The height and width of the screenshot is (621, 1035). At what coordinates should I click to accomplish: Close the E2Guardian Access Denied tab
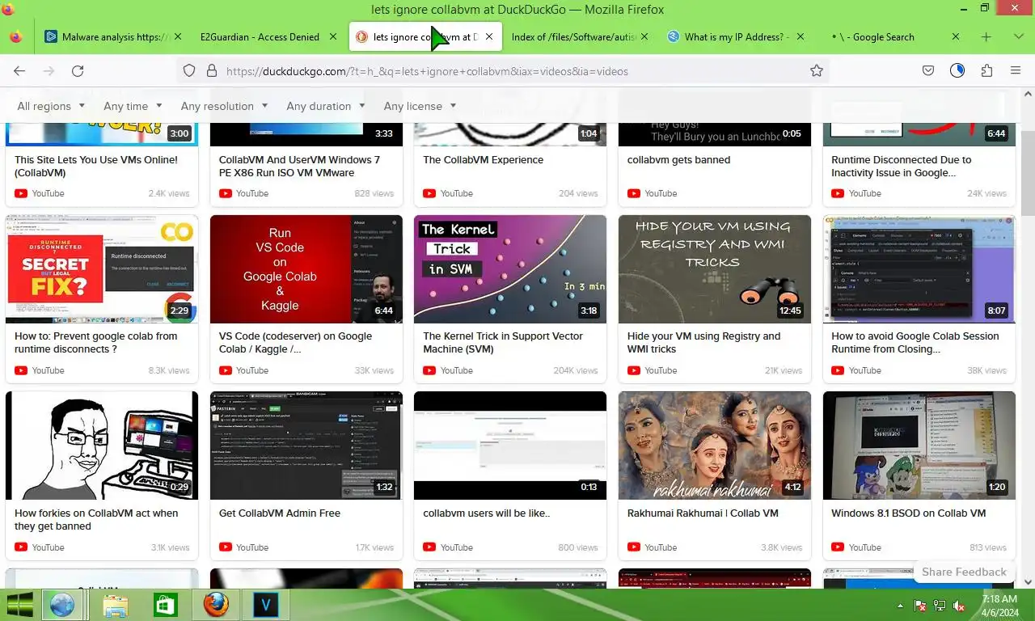pos(333,36)
